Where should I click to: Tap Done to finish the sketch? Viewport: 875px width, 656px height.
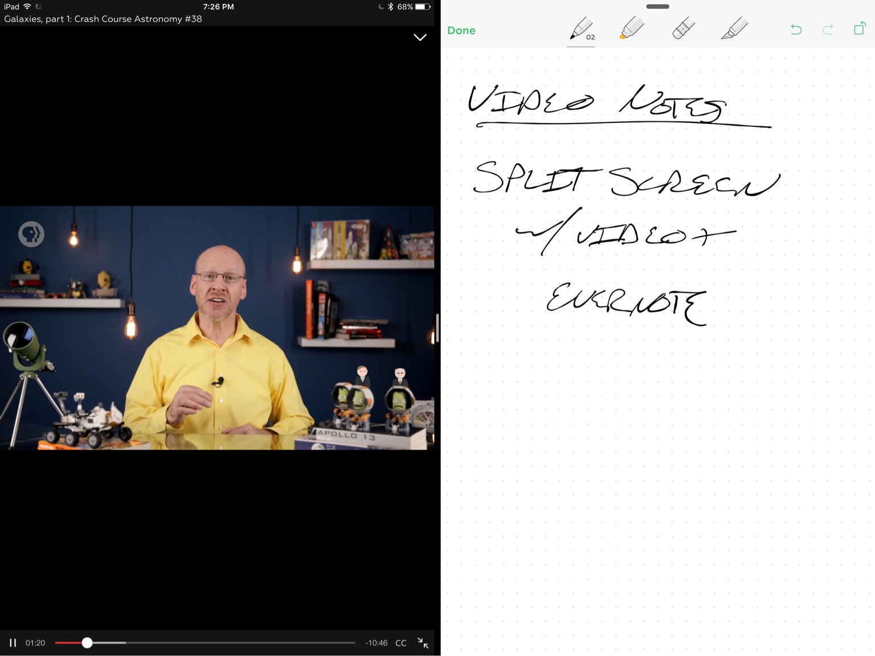coord(461,30)
